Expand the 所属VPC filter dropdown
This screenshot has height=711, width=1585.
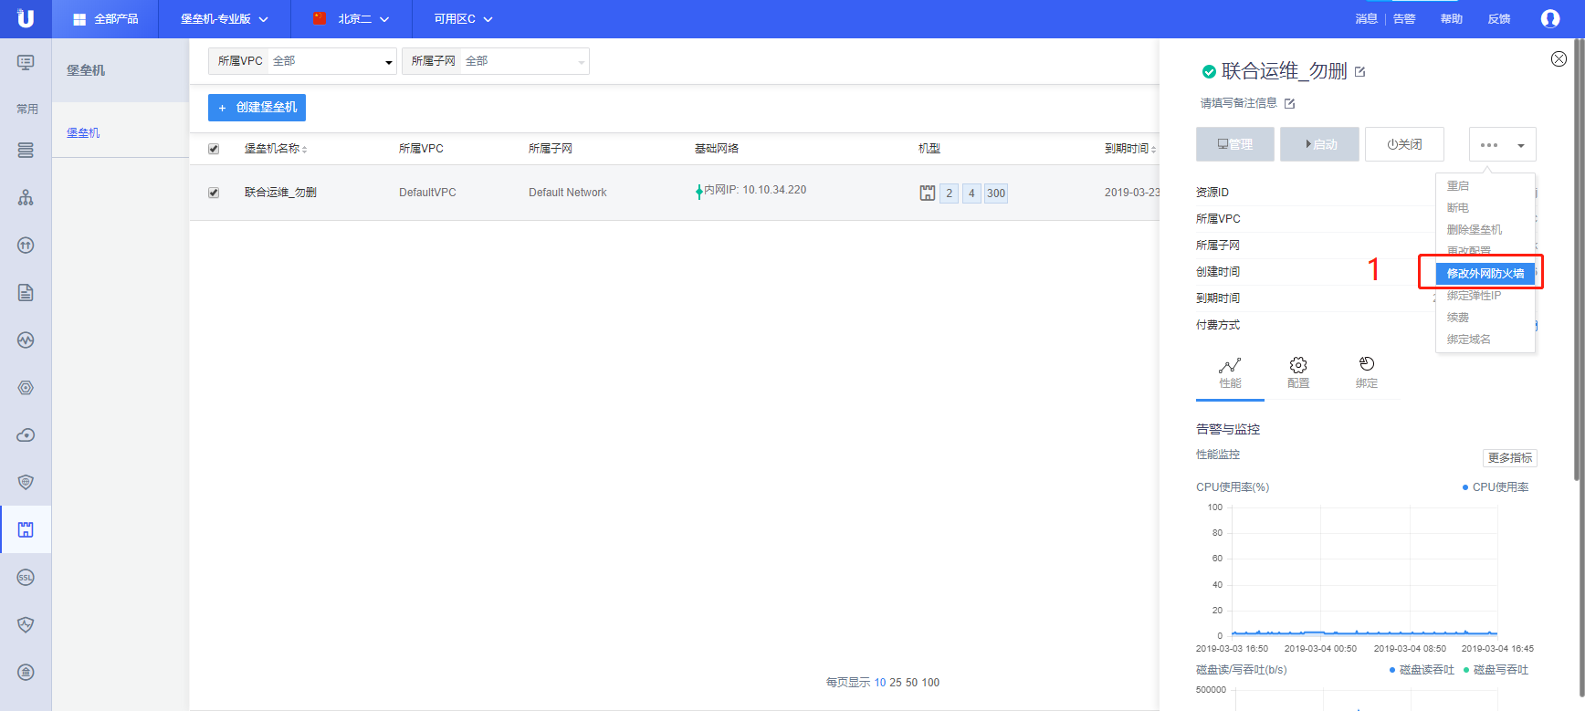[302, 61]
